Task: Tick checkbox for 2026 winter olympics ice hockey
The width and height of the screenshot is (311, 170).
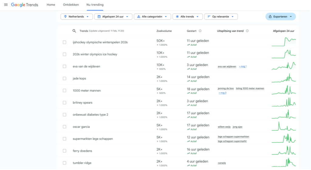Action: tap(64, 54)
